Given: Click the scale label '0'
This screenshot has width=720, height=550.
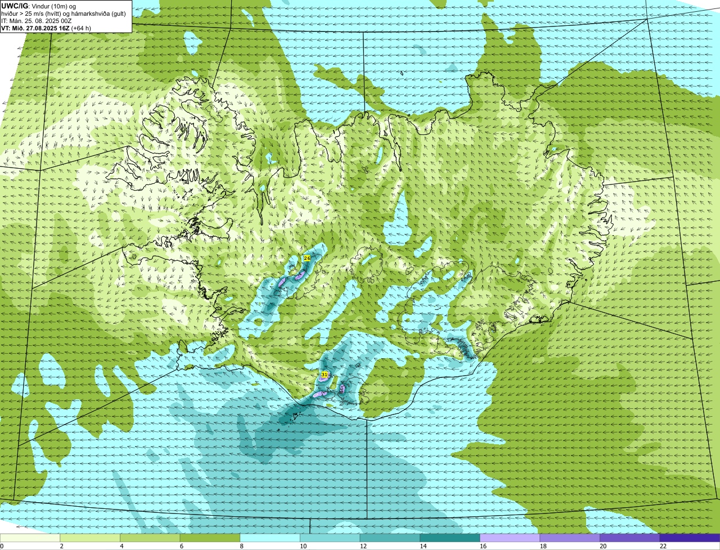Looking at the screenshot, I should coord(2,546).
